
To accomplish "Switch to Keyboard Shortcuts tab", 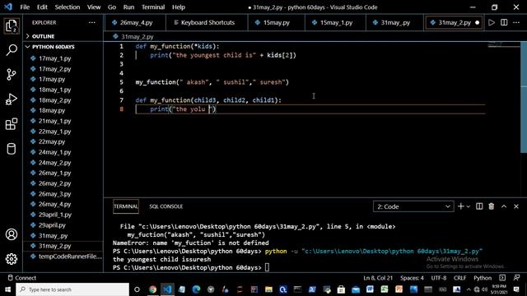I will click(x=207, y=22).
